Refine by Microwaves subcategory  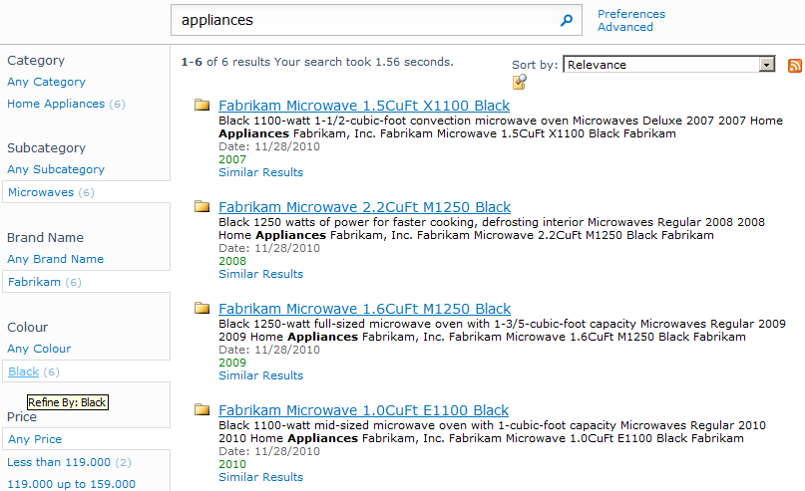click(x=41, y=192)
